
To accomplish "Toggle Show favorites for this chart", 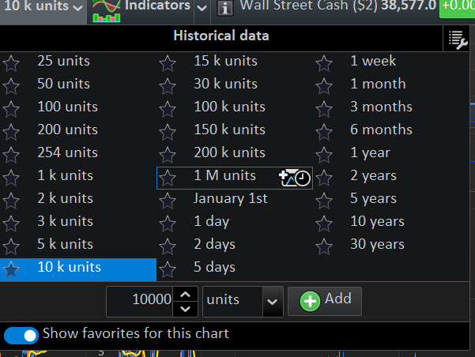I will [x=21, y=335].
